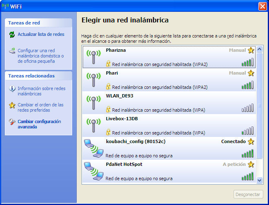Click the Manual label on Pharizna row
Screen dimensions: 269x205
pyautogui.click(x=238, y=50)
